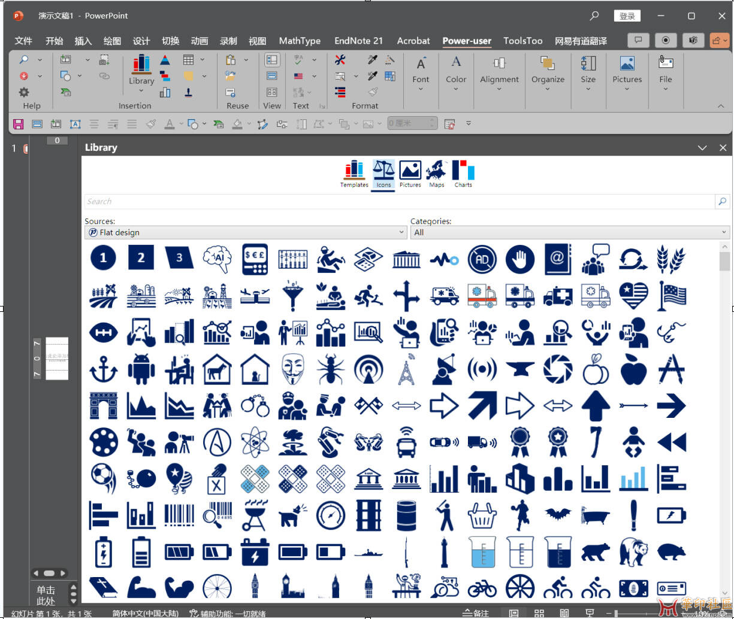Viewport: 734px width, 619px height.
Task: Open the MathType ribbon tab
Action: click(x=300, y=41)
